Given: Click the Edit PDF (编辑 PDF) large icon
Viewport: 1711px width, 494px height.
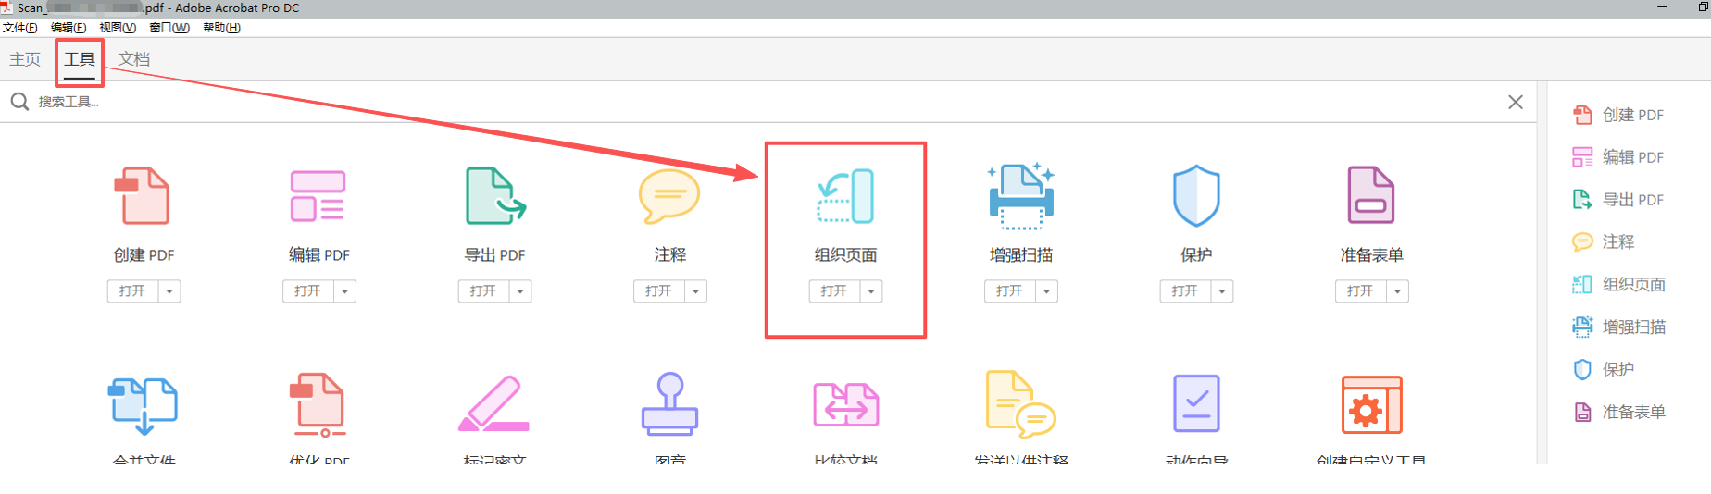Looking at the screenshot, I should point(318,195).
